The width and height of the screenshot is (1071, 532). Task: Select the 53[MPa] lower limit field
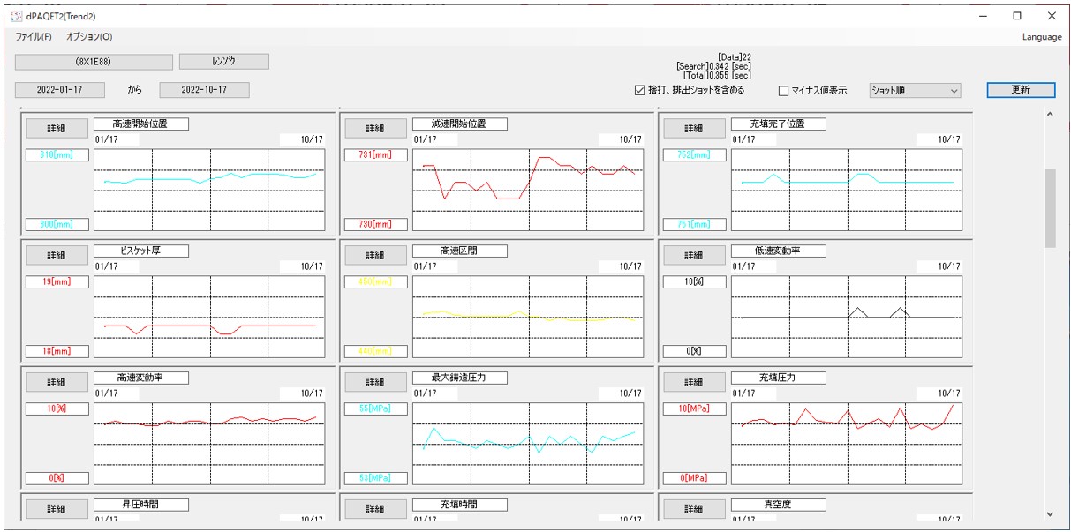coord(375,478)
